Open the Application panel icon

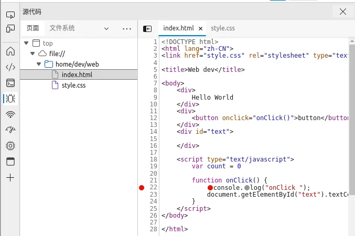point(10,162)
